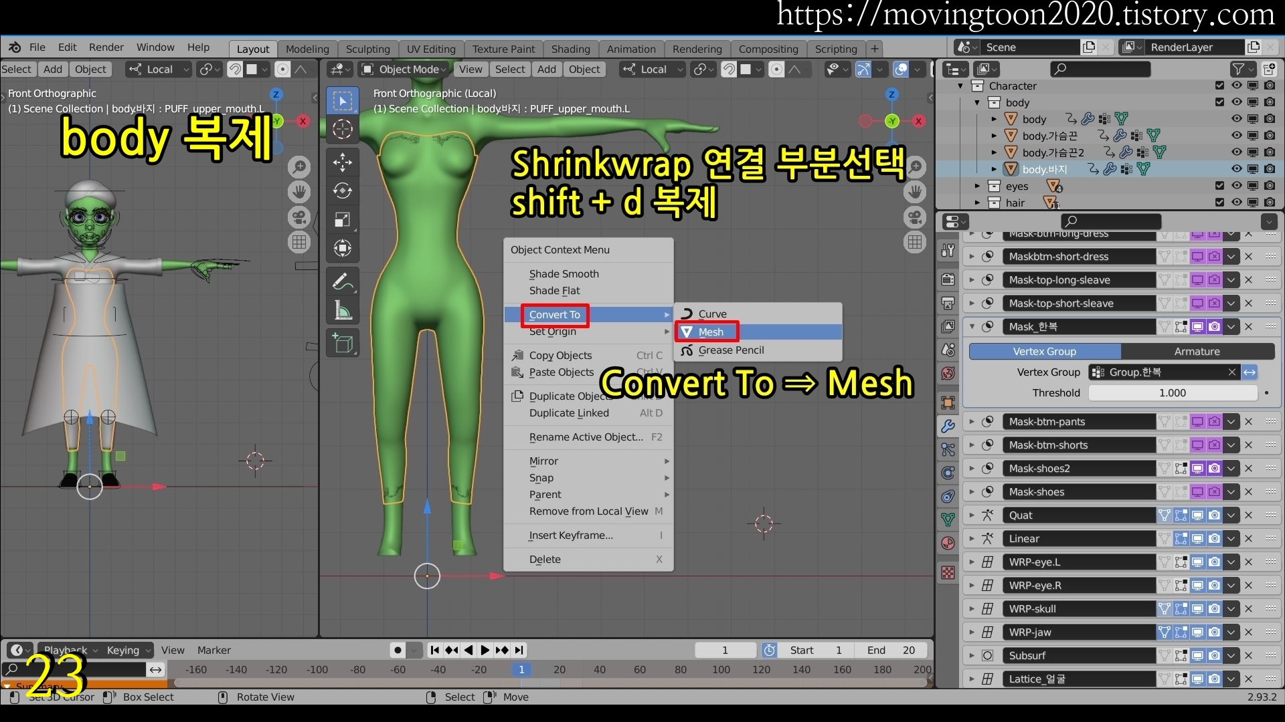Open the Tool properties tab
The width and height of the screenshot is (1285, 722).
(x=948, y=250)
